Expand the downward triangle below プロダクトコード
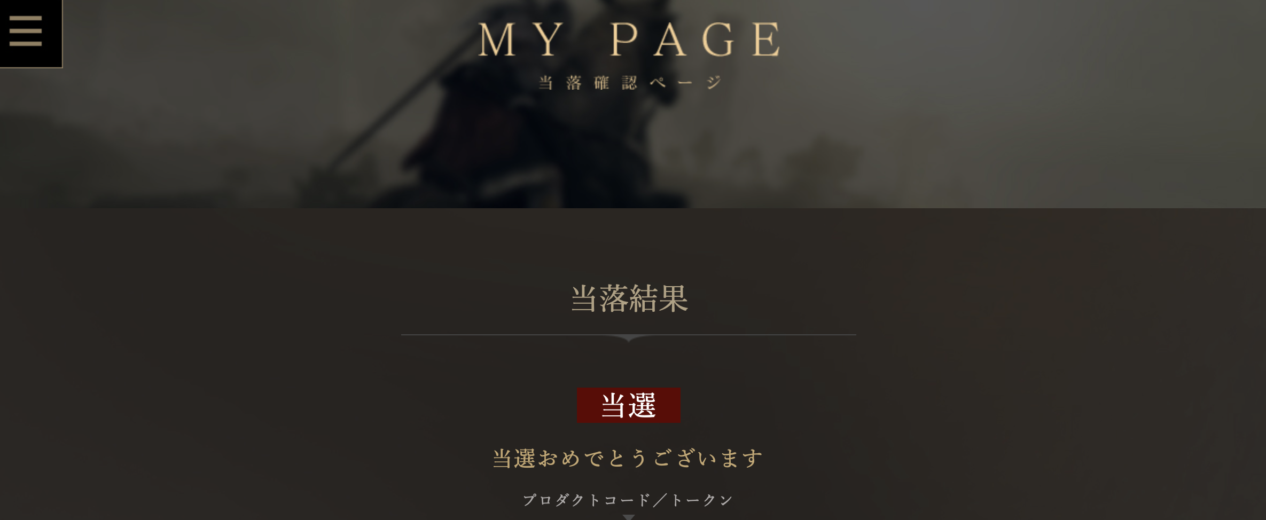Viewport: 1266px width, 520px height. click(629, 517)
